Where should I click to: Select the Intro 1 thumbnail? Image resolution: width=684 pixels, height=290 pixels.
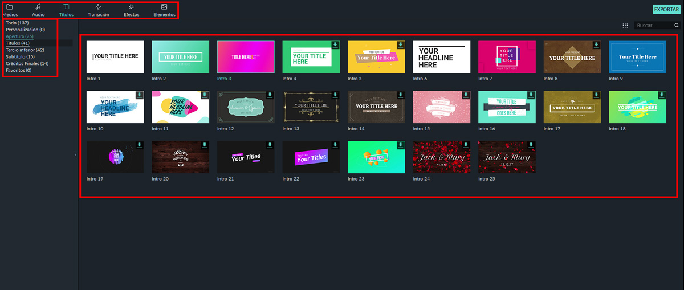coord(115,56)
